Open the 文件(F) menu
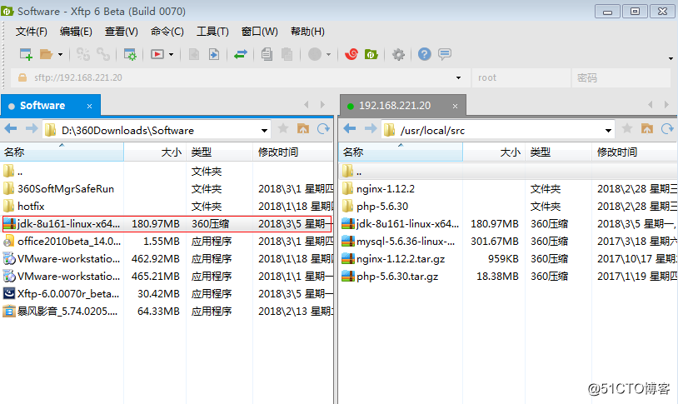 31,32
